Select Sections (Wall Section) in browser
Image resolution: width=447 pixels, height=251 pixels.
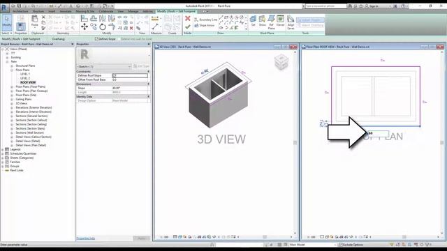point(29,132)
